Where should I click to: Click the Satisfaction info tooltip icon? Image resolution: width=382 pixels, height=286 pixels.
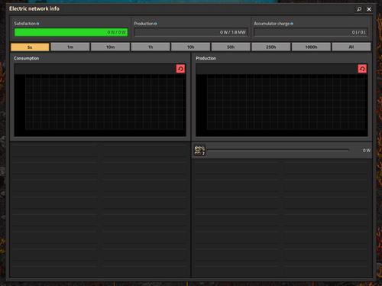pos(37,24)
